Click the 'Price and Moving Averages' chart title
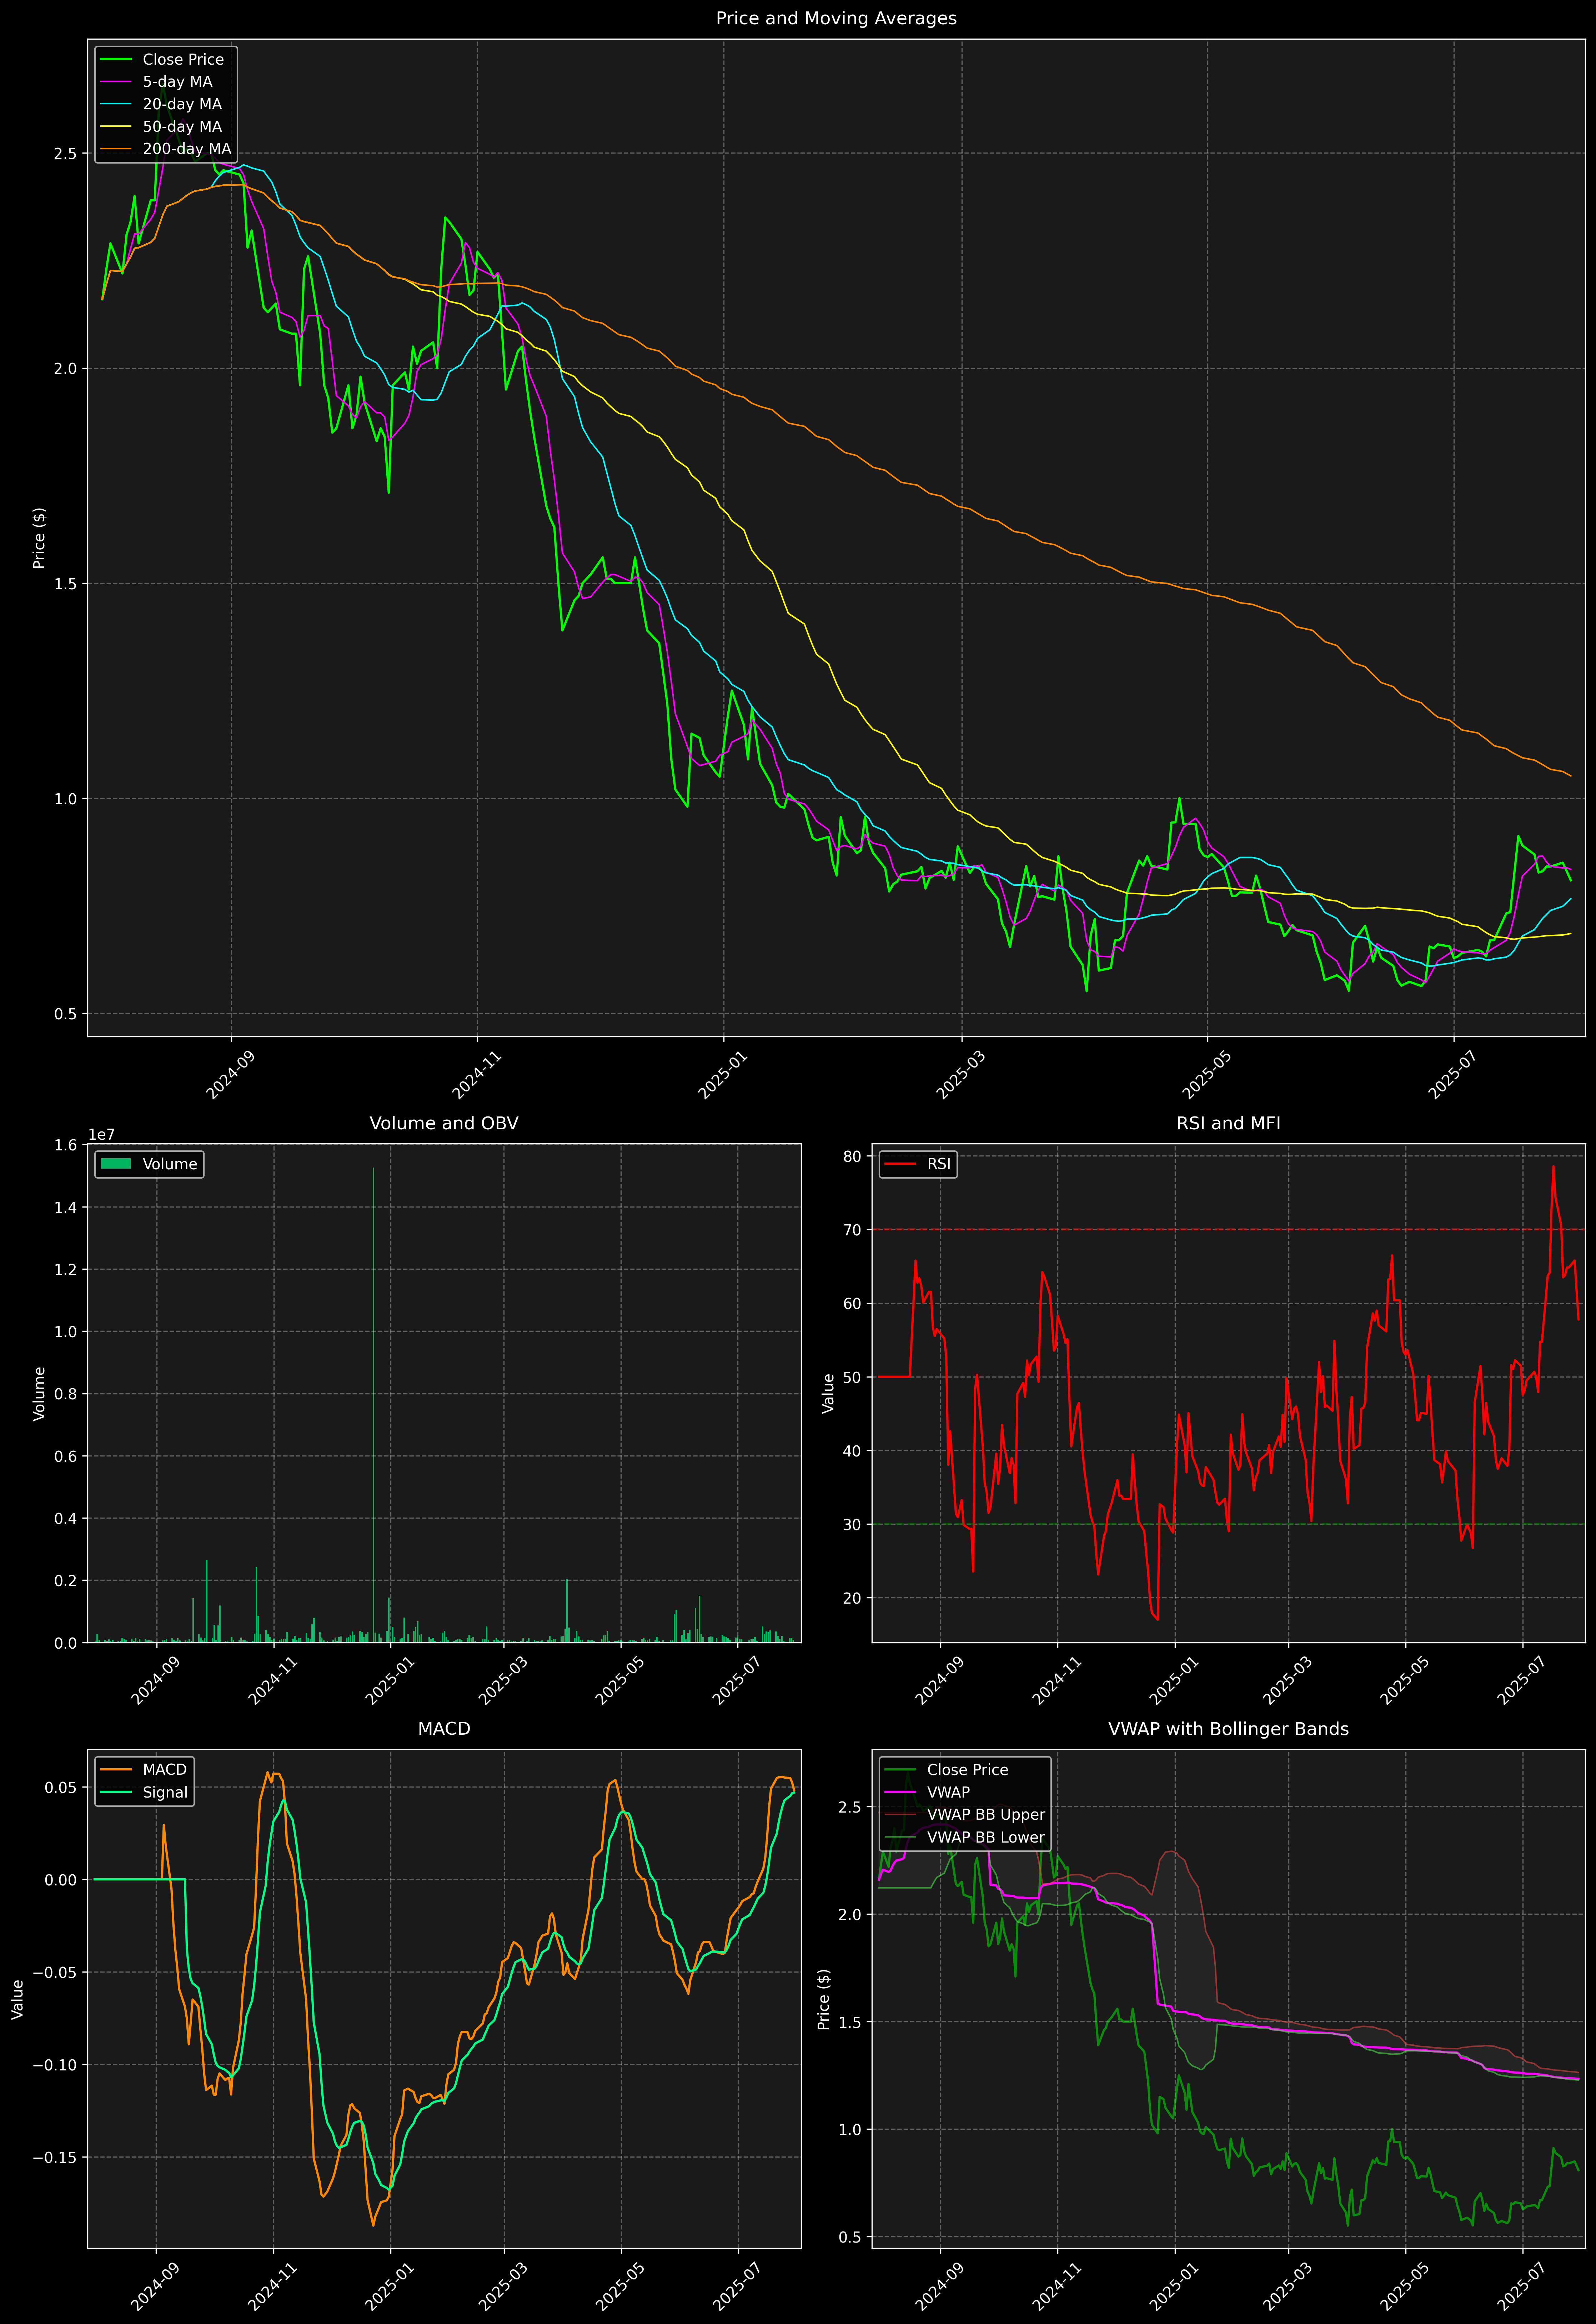 836,18
